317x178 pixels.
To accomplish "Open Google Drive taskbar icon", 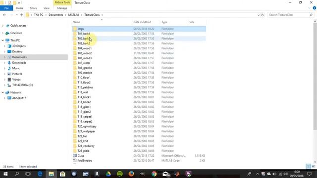I will pos(108,174).
